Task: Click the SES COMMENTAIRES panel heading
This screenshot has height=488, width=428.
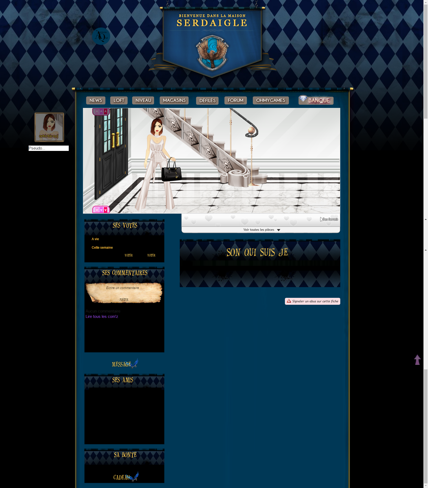Action: (x=125, y=273)
